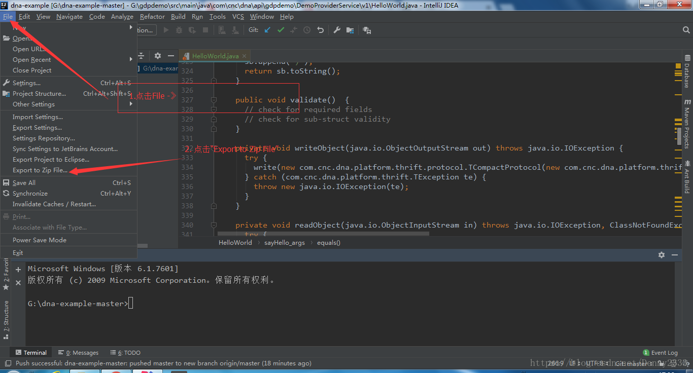This screenshot has height=373, width=693.
Task: Expand Open Recent submenu
Action: pos(68,60)
